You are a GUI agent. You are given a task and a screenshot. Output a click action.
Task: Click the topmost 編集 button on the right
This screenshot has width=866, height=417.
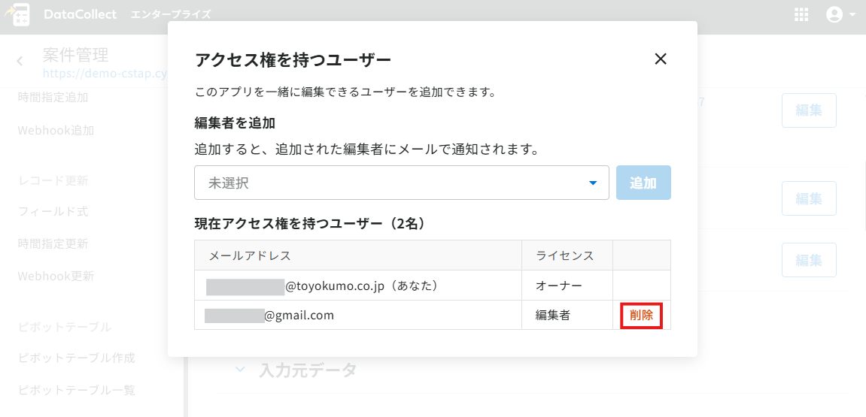click(809, 110)
